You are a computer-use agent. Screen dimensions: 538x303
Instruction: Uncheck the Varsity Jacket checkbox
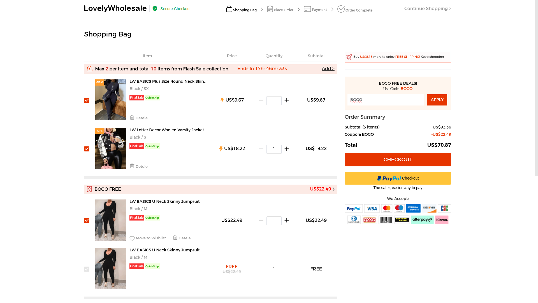click(87, 149)
